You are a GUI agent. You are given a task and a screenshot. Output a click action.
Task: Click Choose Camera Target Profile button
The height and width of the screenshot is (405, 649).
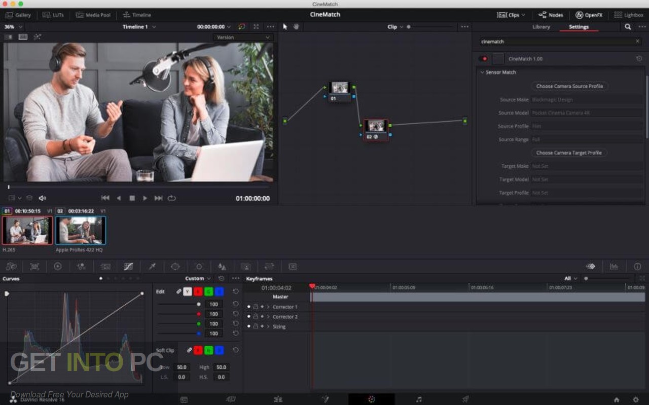[569, 153]
